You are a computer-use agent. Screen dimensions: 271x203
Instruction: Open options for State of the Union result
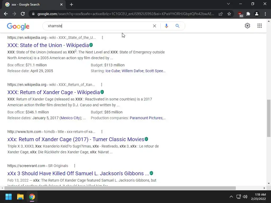(102, 38)
